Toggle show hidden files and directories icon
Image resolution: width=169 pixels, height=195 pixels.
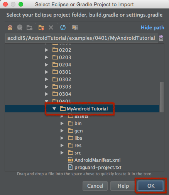(75, 27)
